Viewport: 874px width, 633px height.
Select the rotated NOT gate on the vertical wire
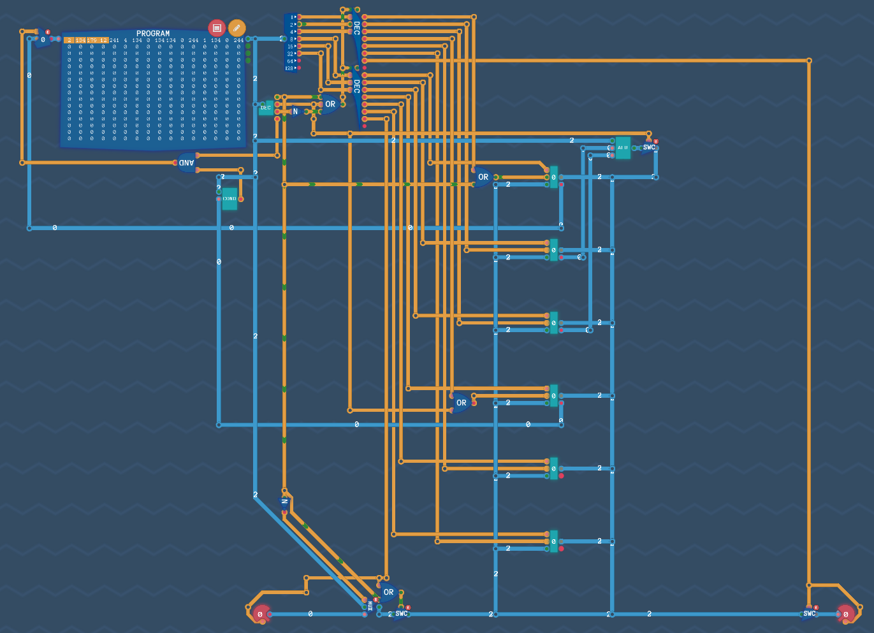click(284, 502)
